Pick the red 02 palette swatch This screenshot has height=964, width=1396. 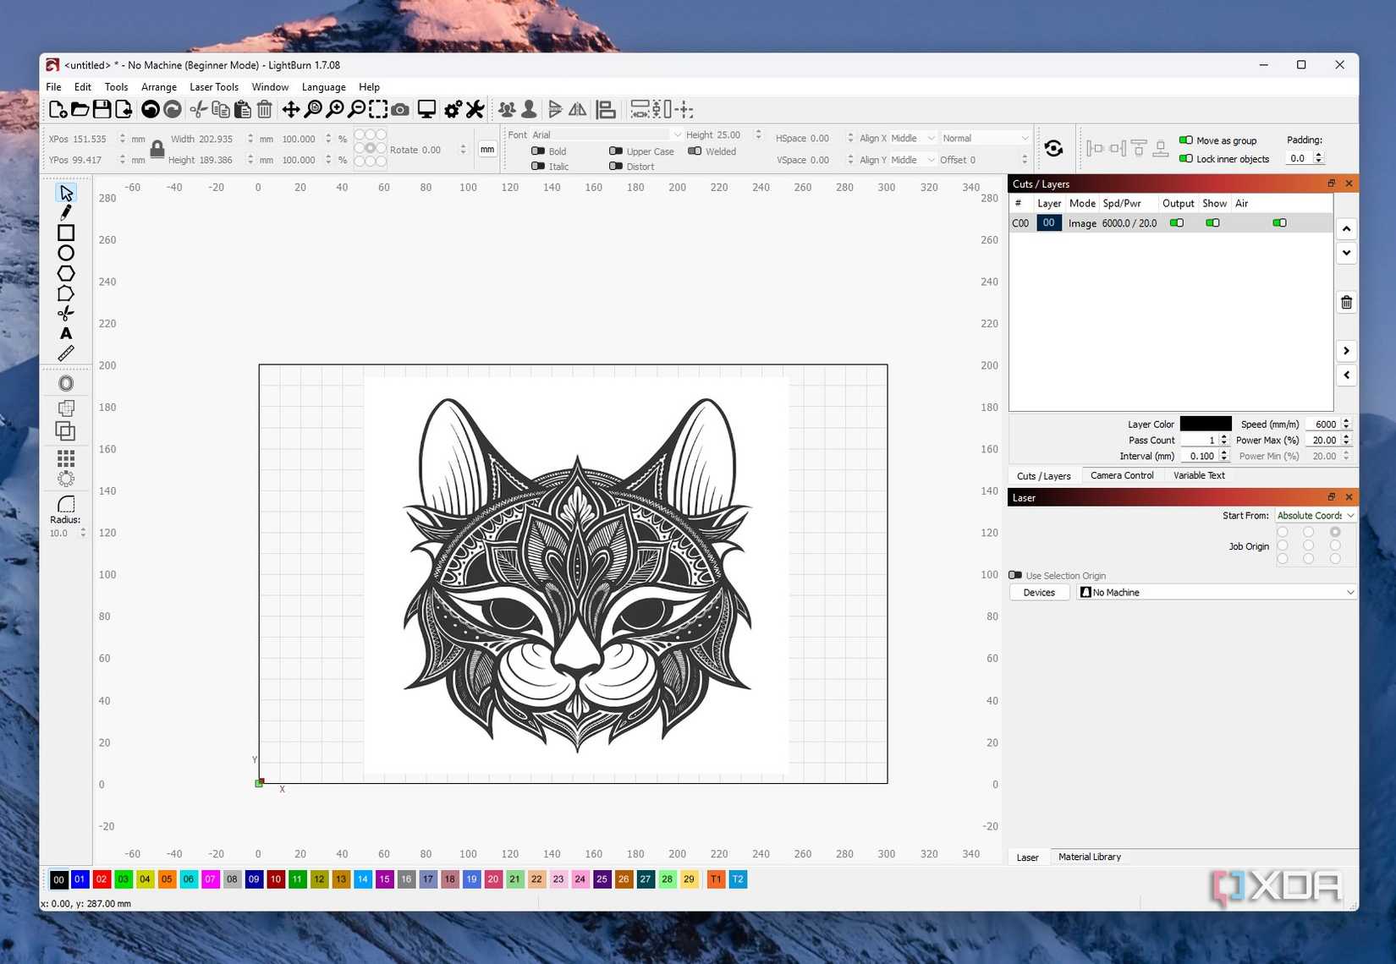pyautogui.click(x=102, y=879)
